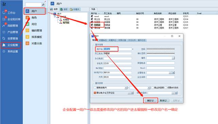Select the 机械组 tree node
218x124 pixels.
[66, 20]
